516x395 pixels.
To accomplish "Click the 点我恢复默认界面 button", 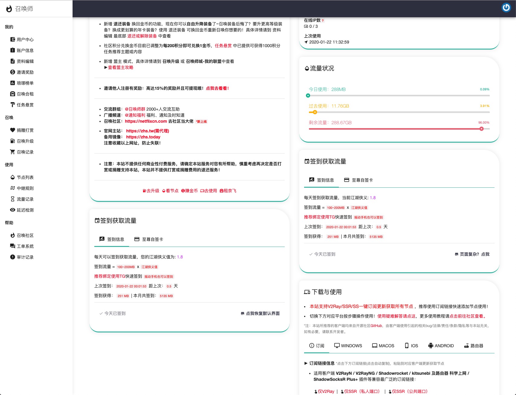I will tap(260, 313).
